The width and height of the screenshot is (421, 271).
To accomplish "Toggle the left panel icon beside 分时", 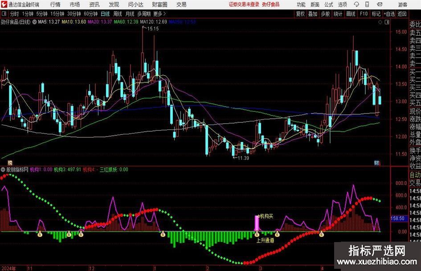I will click(4, 14).
